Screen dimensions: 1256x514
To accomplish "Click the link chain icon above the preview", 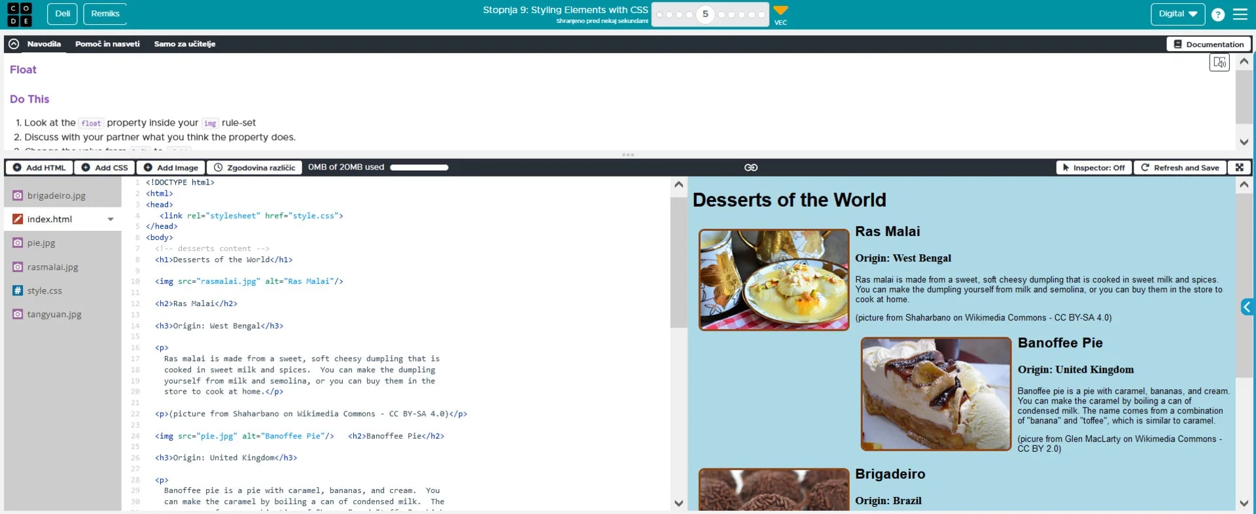I will tap(750, 167).
